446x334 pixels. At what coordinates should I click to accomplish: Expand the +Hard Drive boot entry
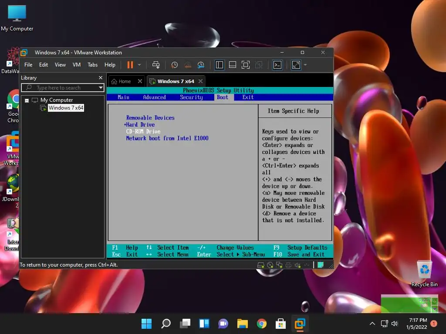(139, 124)
